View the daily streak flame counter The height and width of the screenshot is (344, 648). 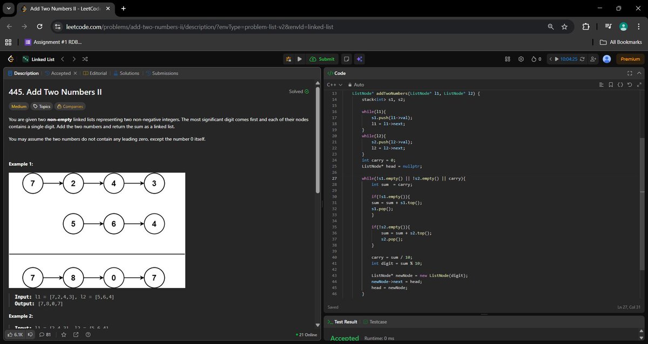click(x=535, y=59)
